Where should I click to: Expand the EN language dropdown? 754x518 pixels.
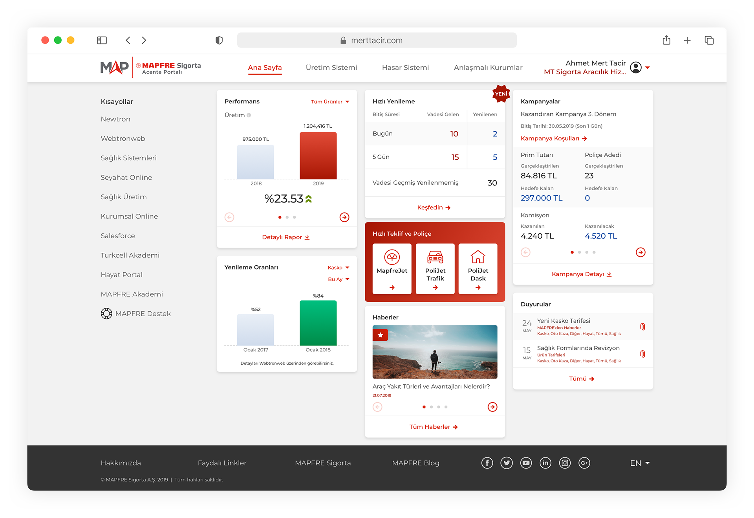pyautogui.click(x=640, y=463)
